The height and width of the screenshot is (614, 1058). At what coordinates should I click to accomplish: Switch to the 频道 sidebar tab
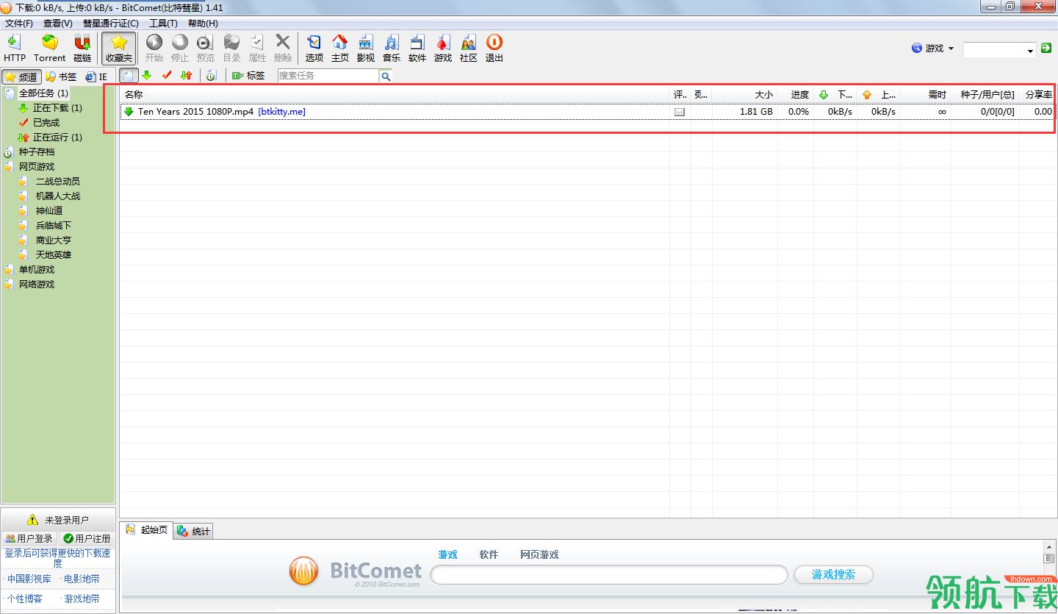[x=21, y=76]
